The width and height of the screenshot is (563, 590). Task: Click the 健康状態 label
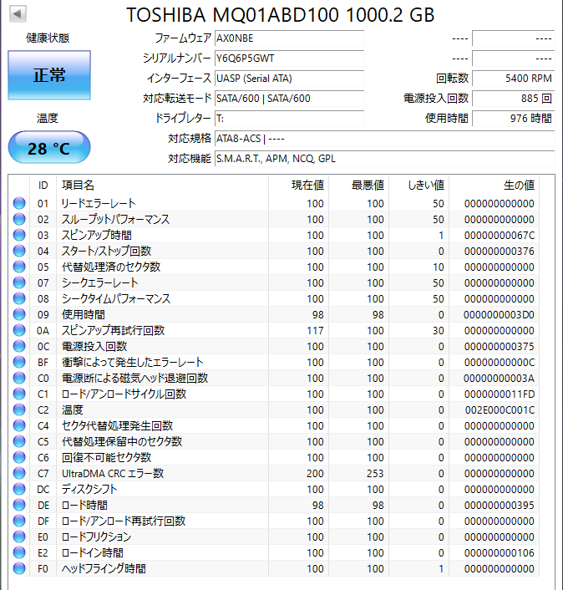[x=48, y=38]
